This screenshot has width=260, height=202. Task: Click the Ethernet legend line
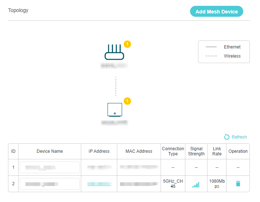tap(211, 47)
